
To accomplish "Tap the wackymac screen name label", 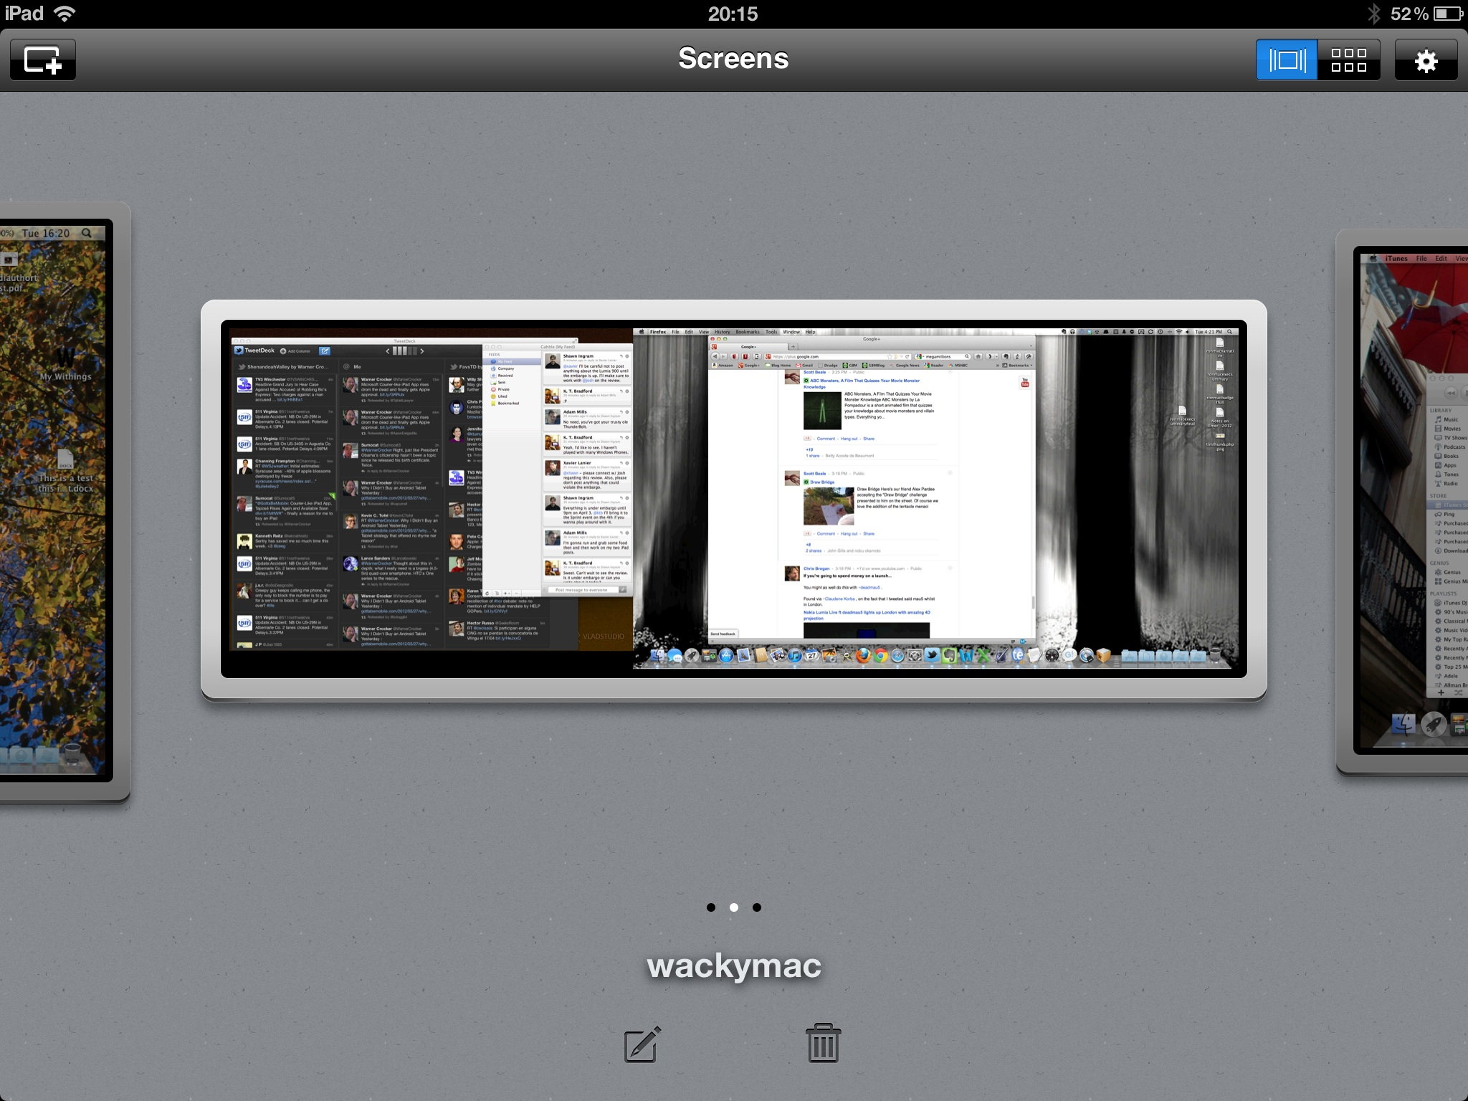I will [x=734, y=966].
